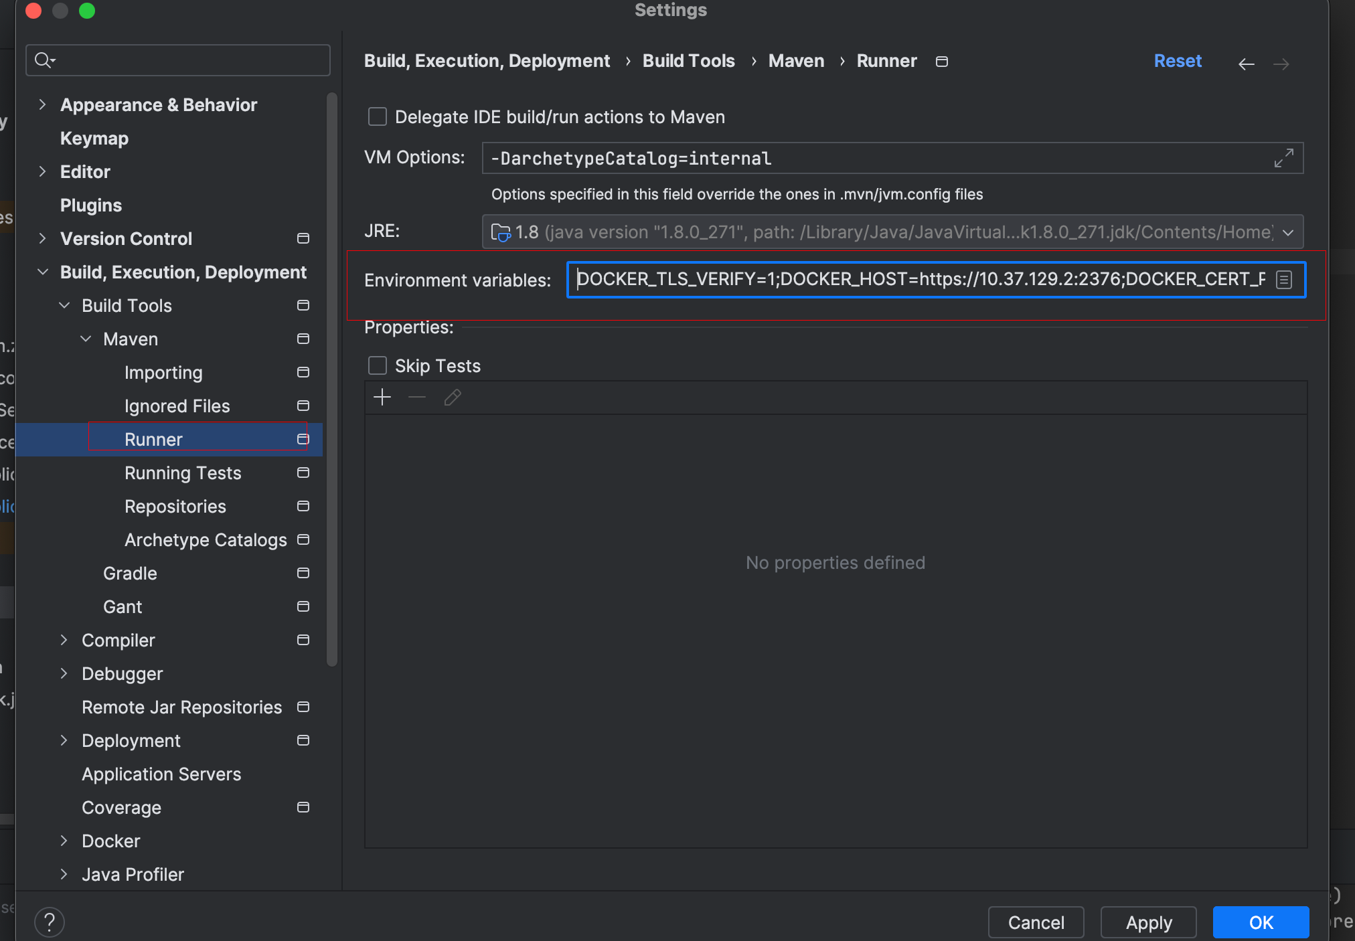This screenshot has height=941, width=1355.
Task: Open the JRE dropdown
Action: click(1288, 232)
